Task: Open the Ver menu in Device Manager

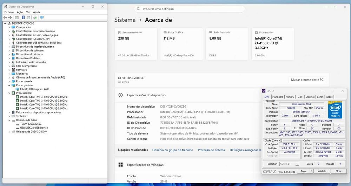Action: [x=28, y=12]
